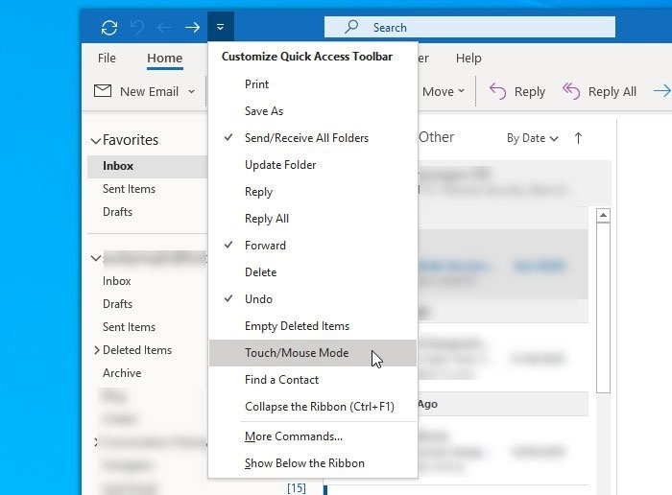Reverse sort order with the up arrow

click(578, 138)
